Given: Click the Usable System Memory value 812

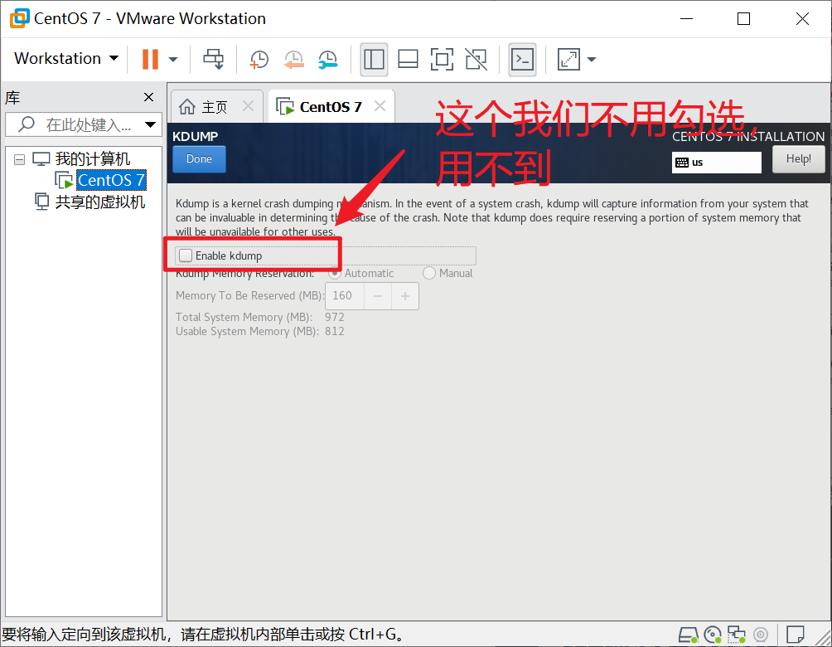Looking at the screenshot, I should [334, 332].
